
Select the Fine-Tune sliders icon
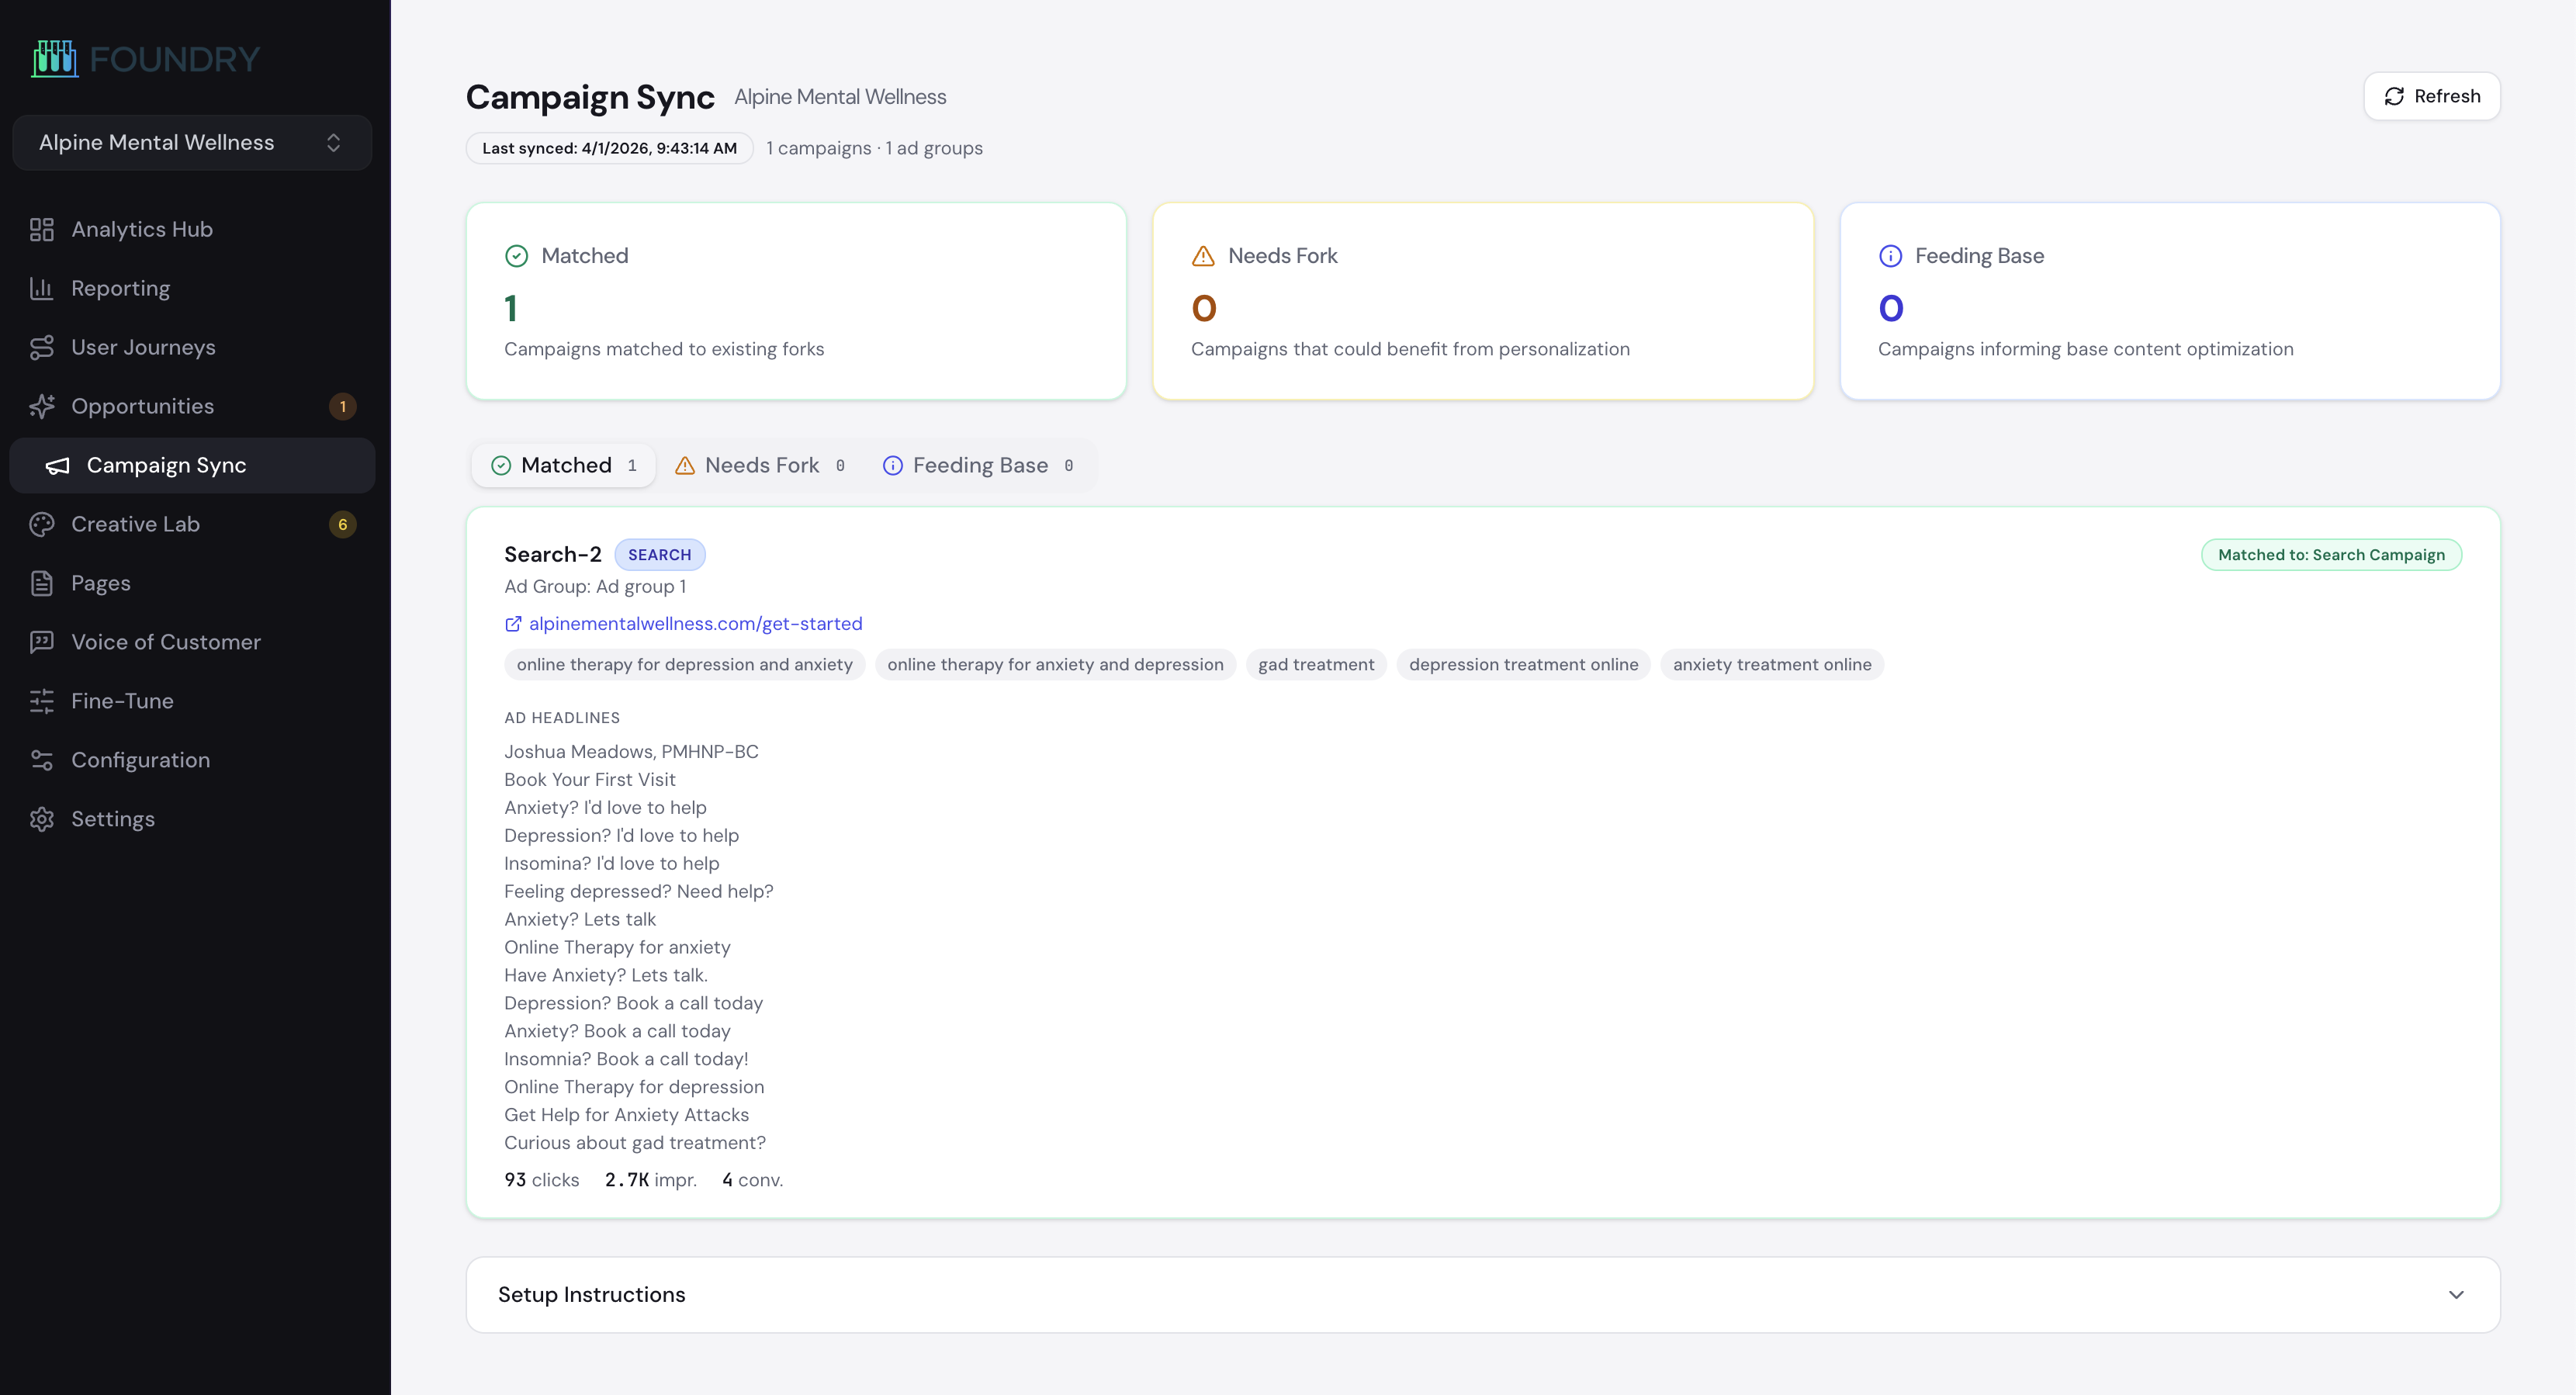coord(41,700)
